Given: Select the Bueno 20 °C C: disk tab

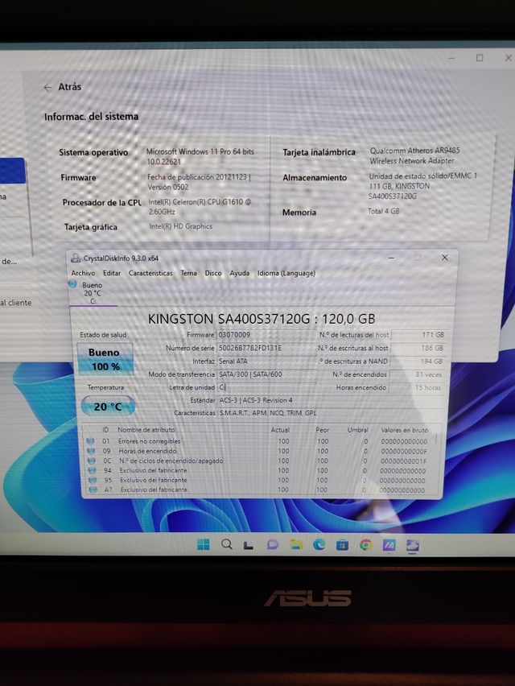Looking at the screenshot, I should [93, 293].
